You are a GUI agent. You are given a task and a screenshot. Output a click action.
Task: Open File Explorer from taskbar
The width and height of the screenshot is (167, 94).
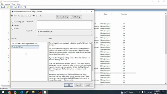pyautogui.click(x=33, y=92)
